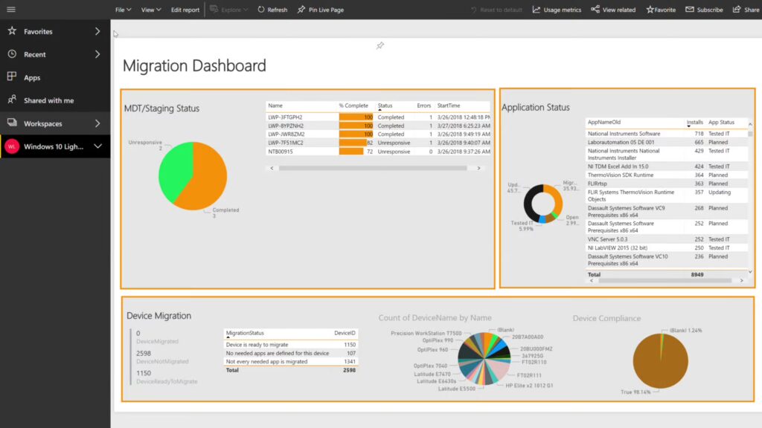Screen dimensions: 762x428
Task: Click the View related icon
Action: [595, 9]
